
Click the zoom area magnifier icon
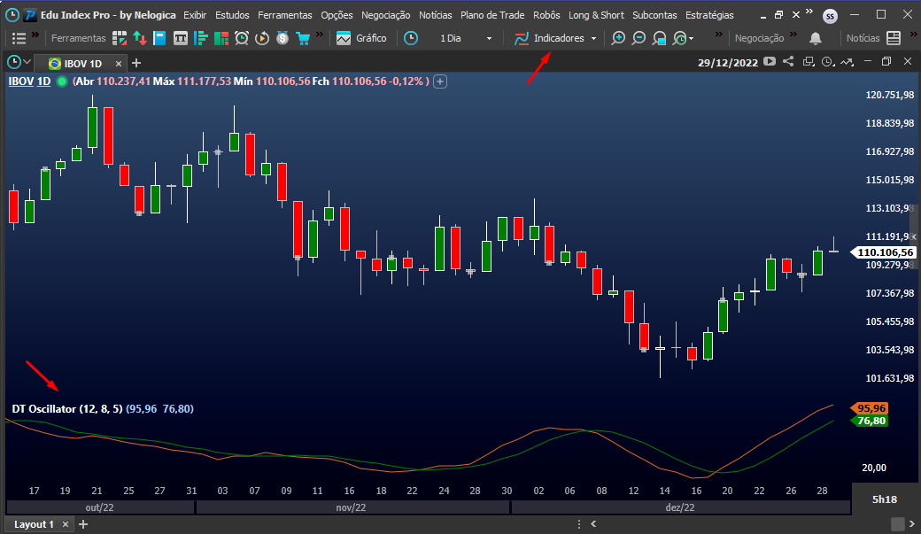(659, 38)
